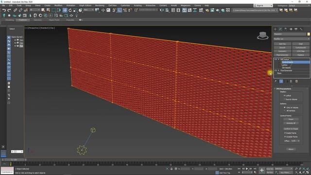Toggle FFD modifier visibility eye in stack
This screenshot has width=311, height=175.
[276, 59]
